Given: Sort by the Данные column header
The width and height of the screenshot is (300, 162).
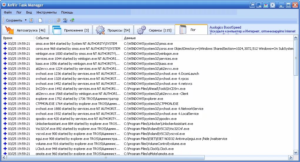Looking at the screenshot, I should 208,38.
